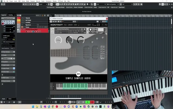Click the red Record transport button
This screenshot has width=173, height=109.
92,102
